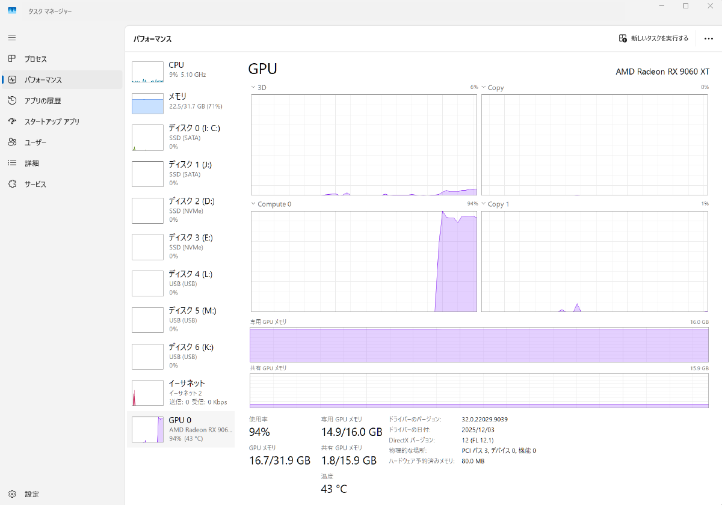Open the Startup apps (スタートアップ アプリ) icon
The image size is (722, 505).
click(x=13, y=121)
